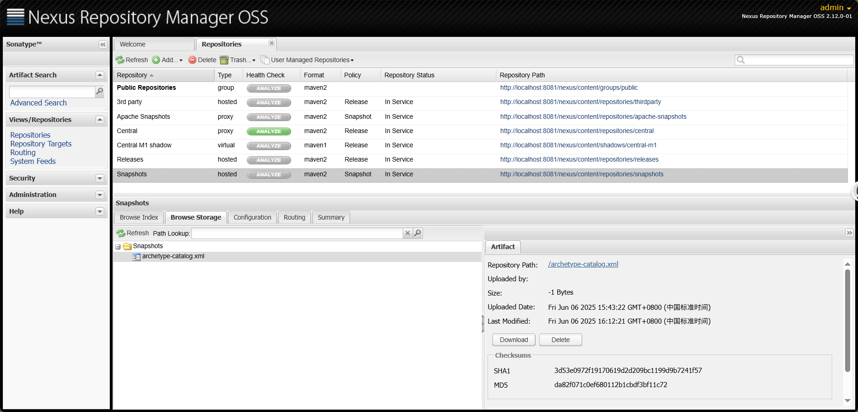Viewport: 858px width, 412px height.
Task: Open Advanced Search link
Action: click(38, 103)
